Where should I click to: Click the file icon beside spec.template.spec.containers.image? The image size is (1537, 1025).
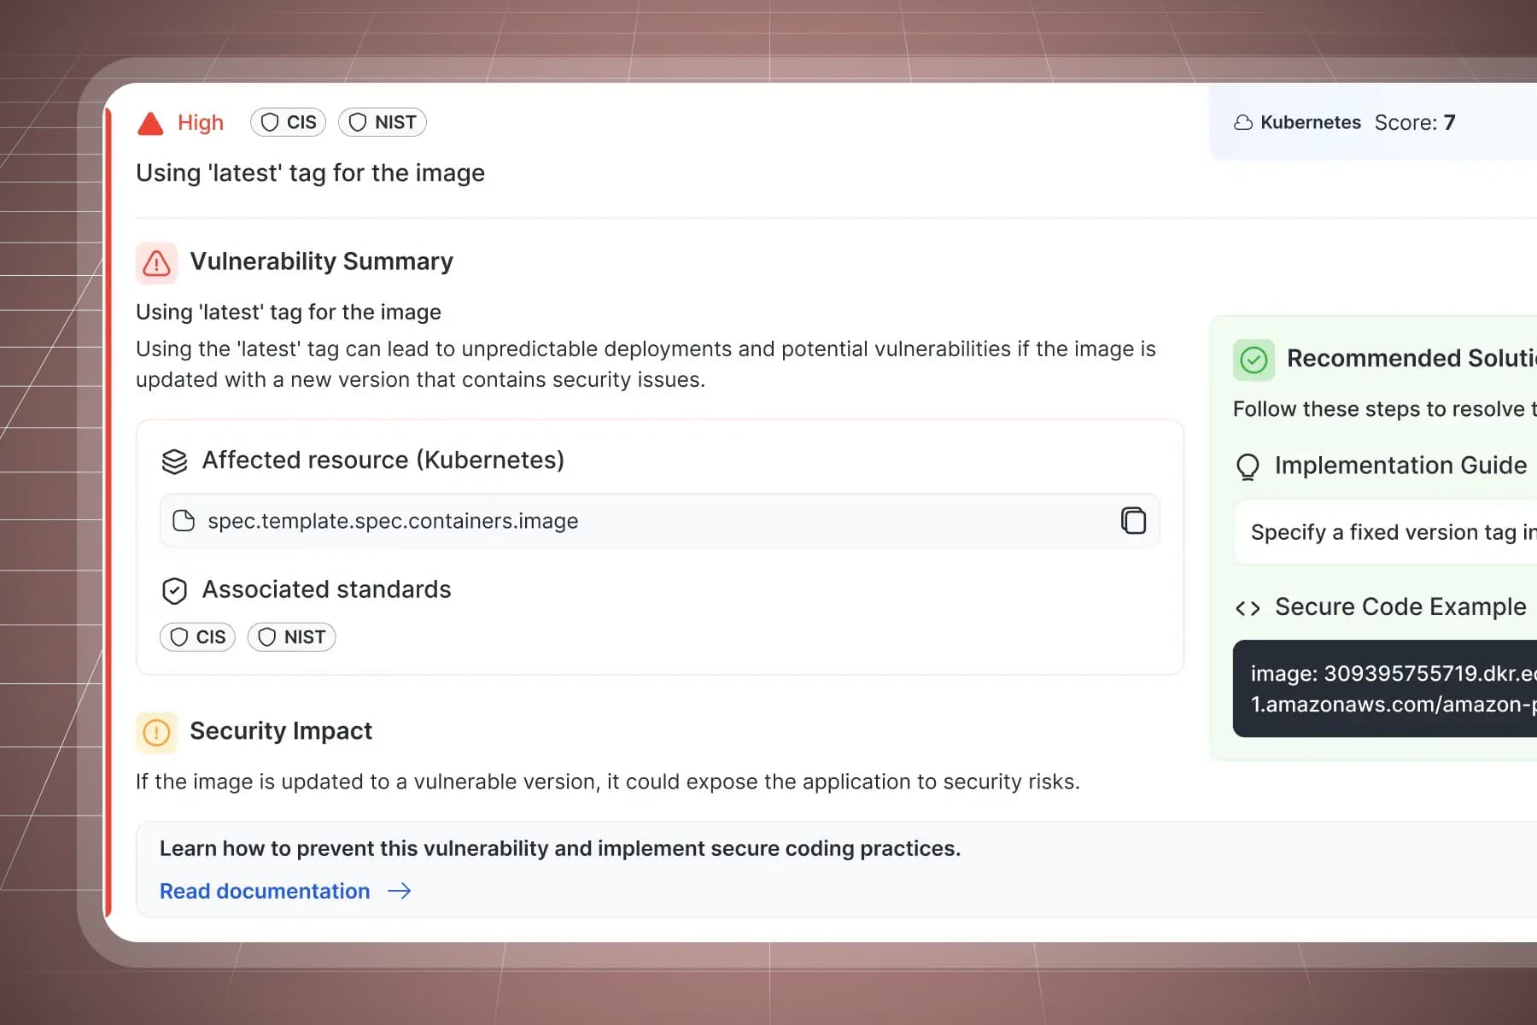184,520
